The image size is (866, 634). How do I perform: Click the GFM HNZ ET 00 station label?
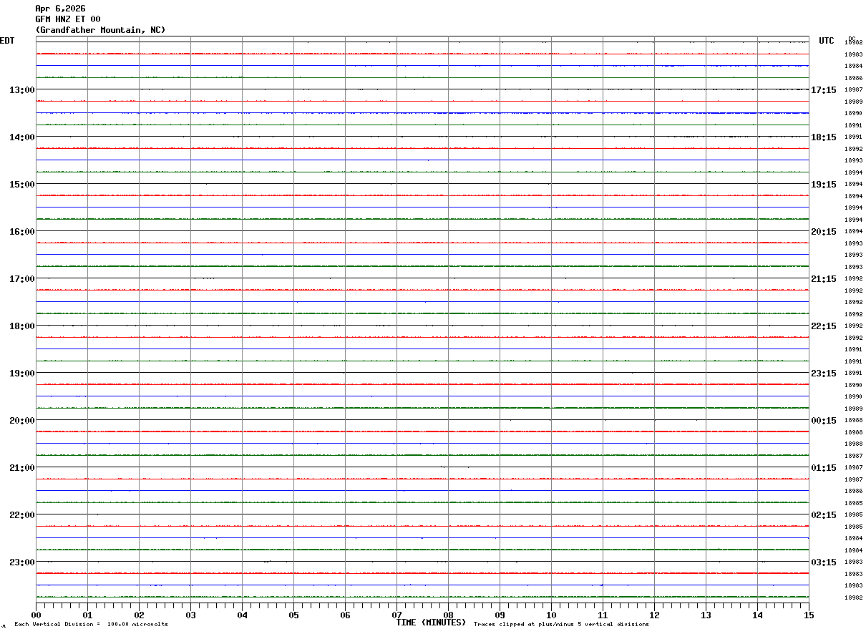pos(68,19)
